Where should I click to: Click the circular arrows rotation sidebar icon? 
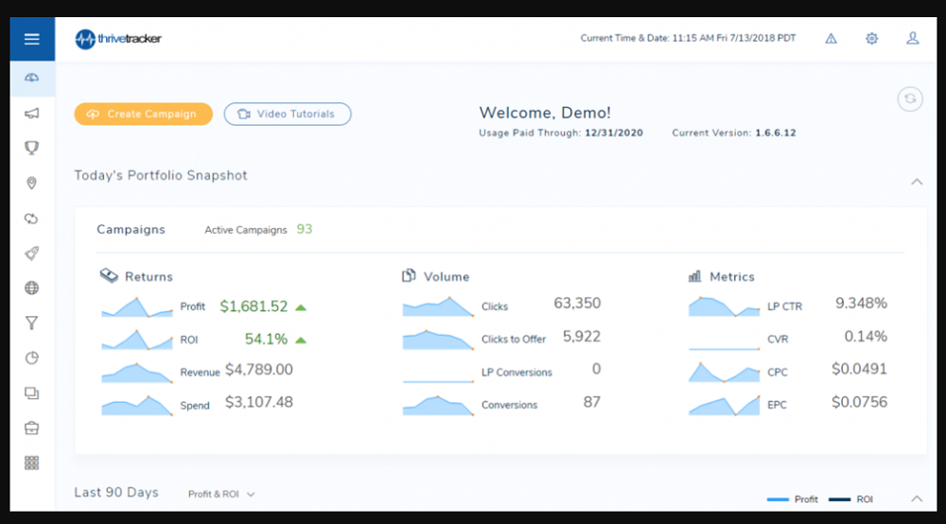(32, 218)
